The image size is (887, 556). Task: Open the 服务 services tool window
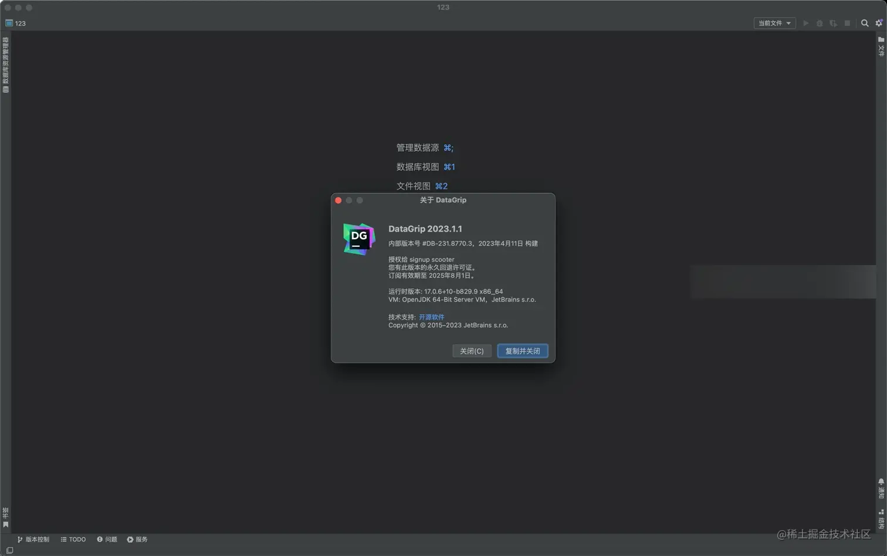137,540
